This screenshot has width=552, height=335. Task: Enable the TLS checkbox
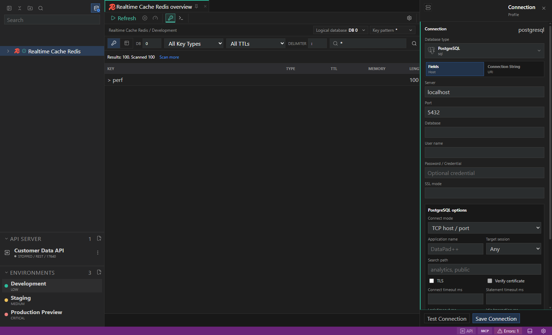(x=432, y=281)
